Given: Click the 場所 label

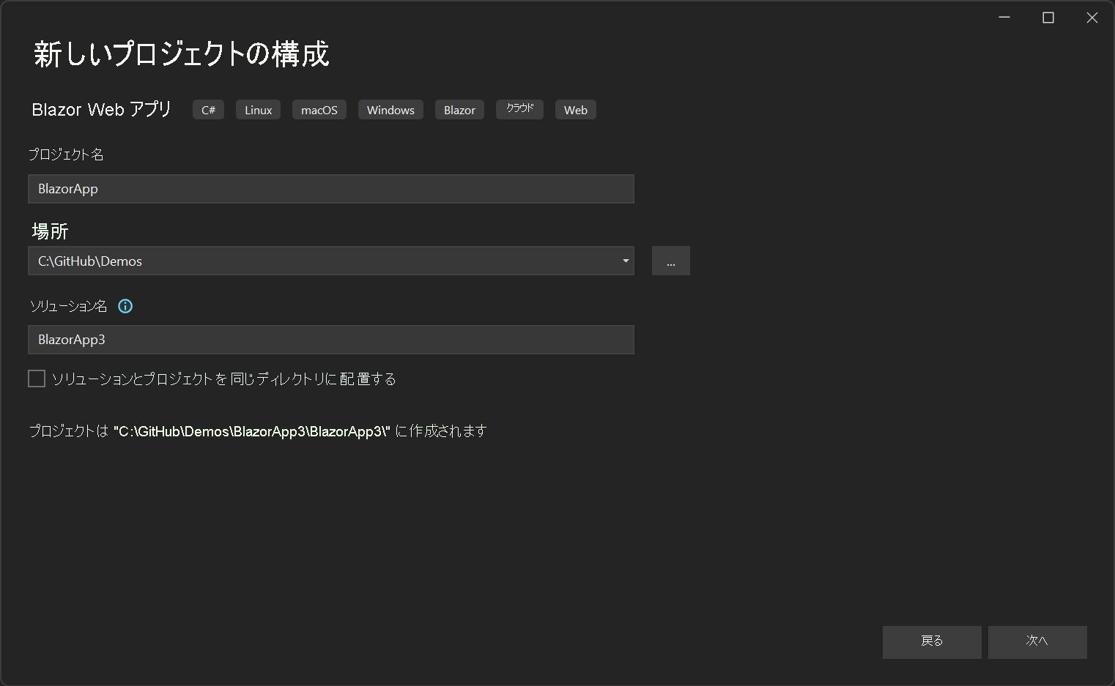Looking at the screenshot, I should tap(50, 231).
